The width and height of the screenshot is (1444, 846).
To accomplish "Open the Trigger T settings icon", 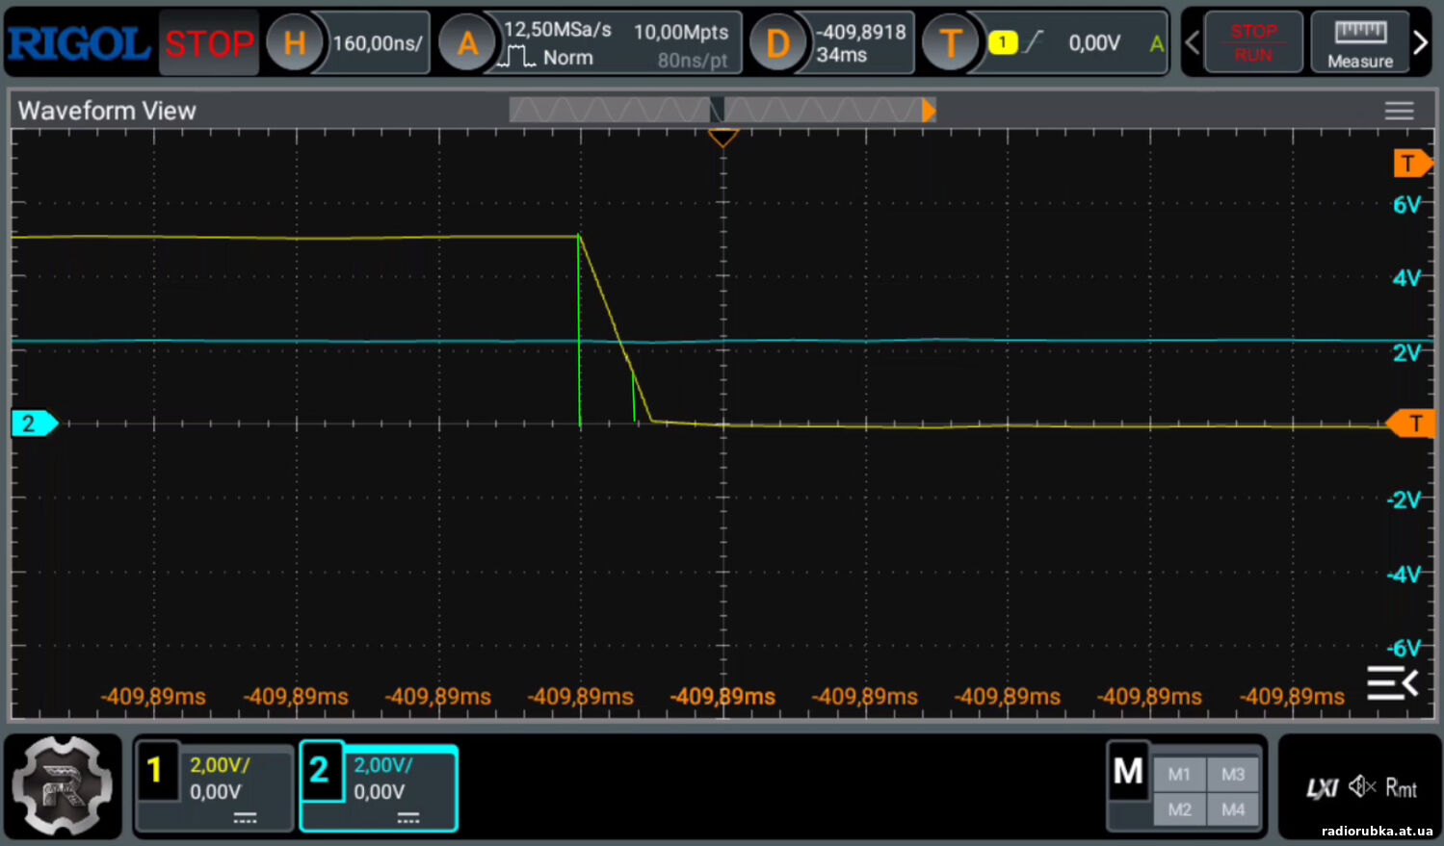I will 949,43.
